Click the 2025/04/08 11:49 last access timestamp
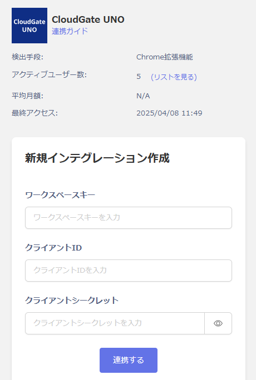This screenshot has width=256, height=380. [x=169, y=113]
